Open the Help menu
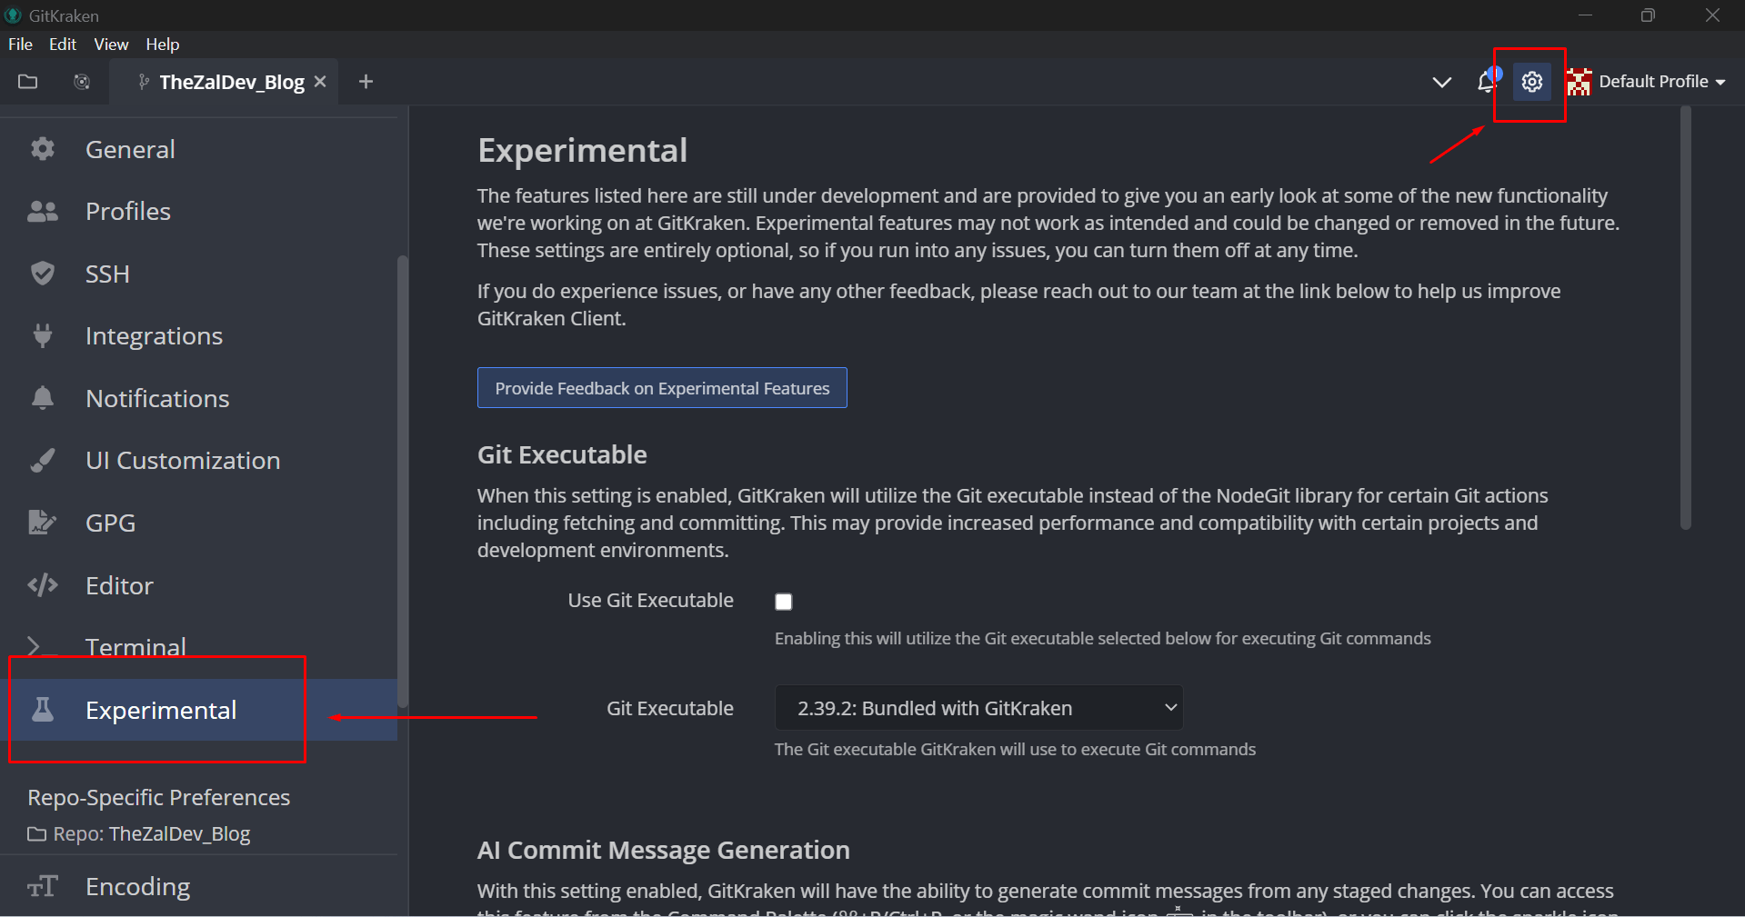Viewport: 1745px width, 917px height. (x=163, y=45)
